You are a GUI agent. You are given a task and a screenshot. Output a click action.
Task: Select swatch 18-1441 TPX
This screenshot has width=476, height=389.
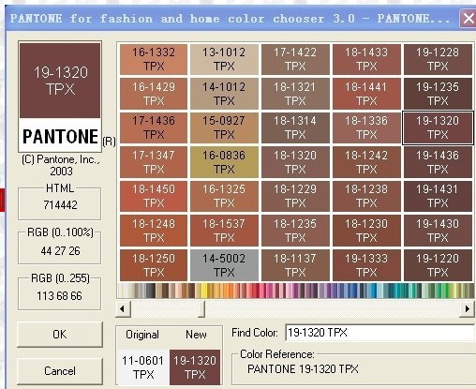pos(366,94)
